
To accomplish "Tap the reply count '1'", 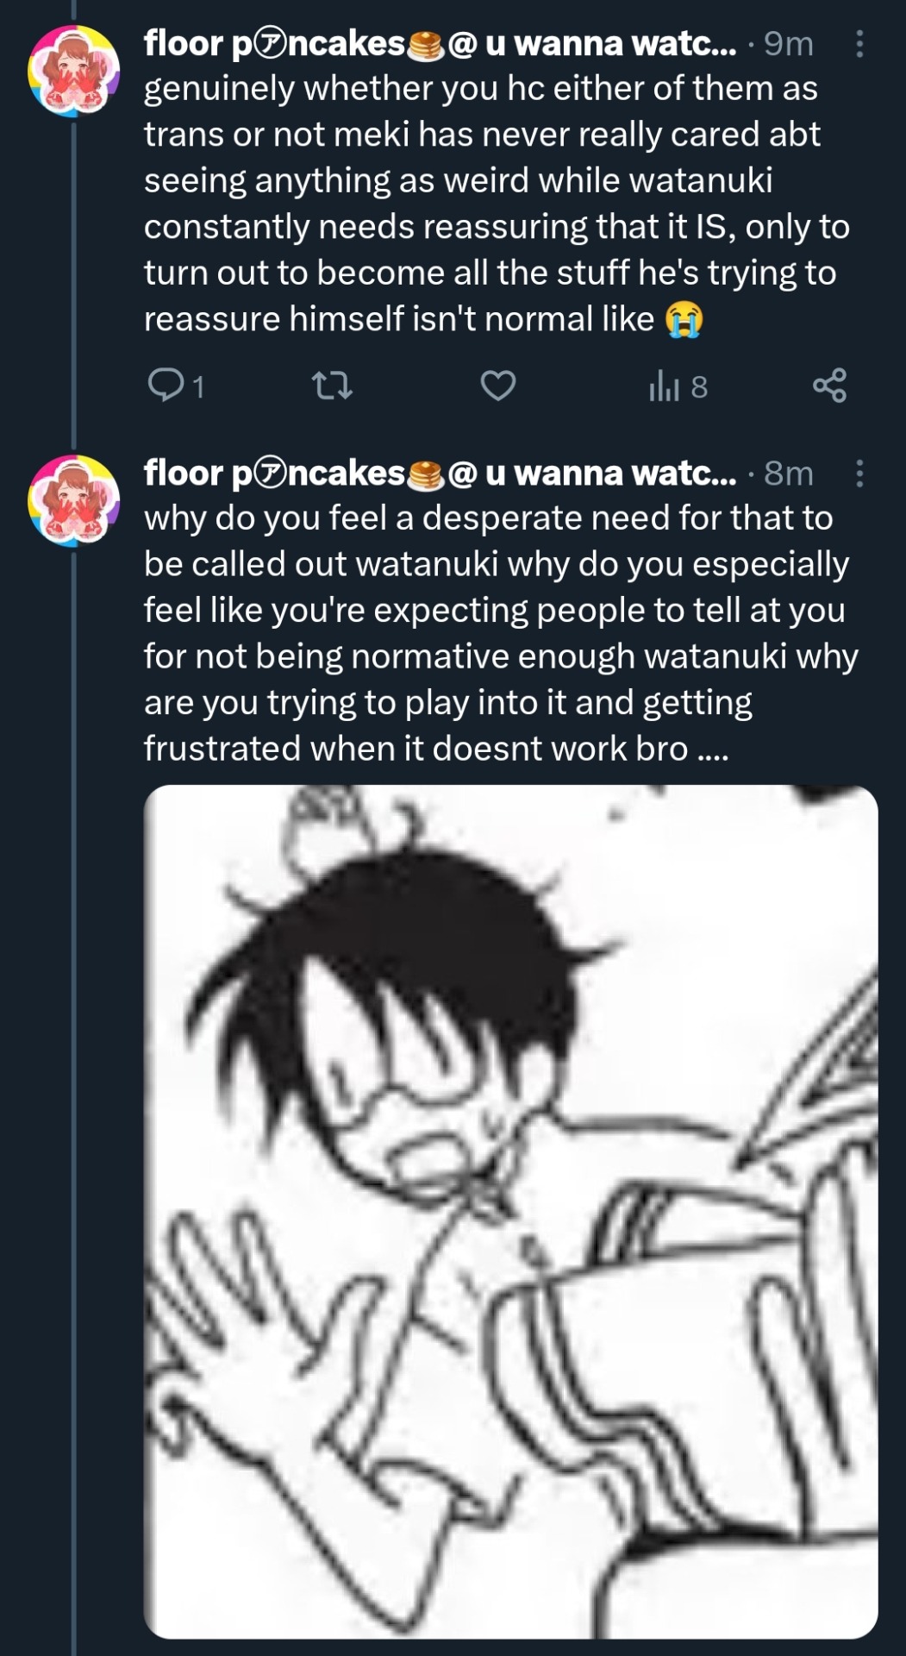I will pyautogui.click(x=199, y=387).
